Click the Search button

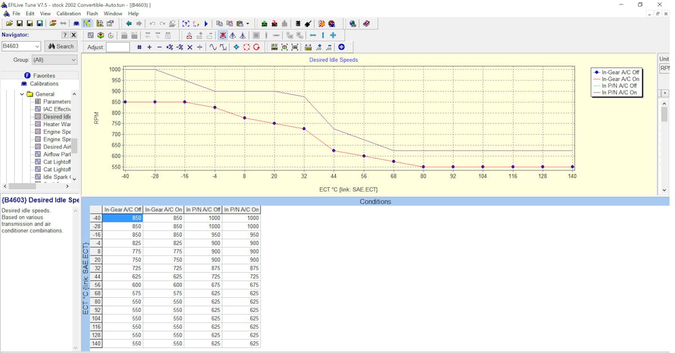tap(61, 47)
